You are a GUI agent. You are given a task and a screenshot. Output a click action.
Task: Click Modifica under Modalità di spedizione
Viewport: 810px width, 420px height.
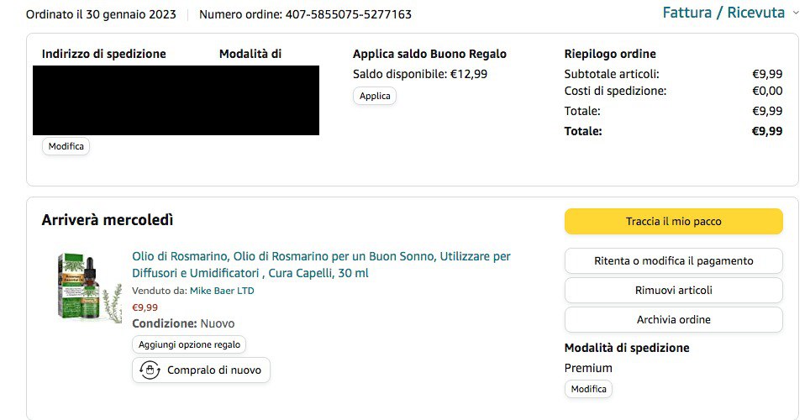588,389
